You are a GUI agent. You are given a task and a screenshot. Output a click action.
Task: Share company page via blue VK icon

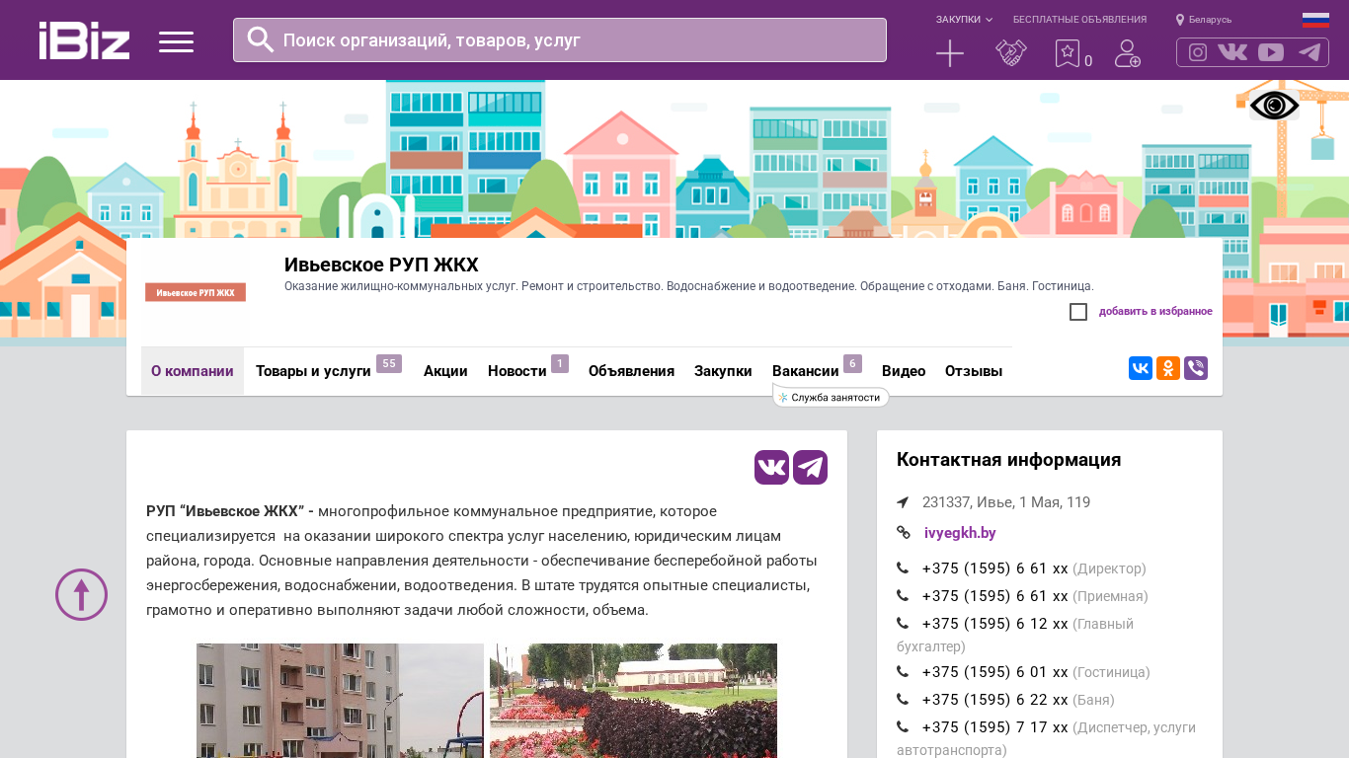pyautogui.click(x=1141, y=368)
